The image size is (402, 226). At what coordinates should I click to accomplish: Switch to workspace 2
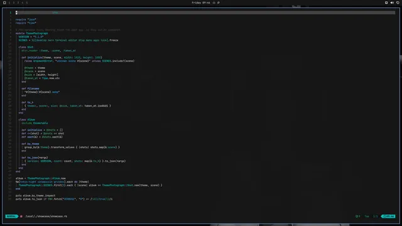tap(14, 3)
